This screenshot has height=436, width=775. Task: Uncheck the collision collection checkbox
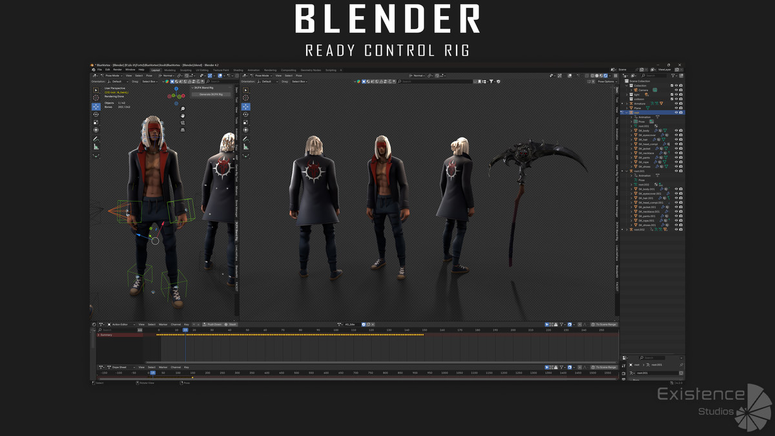[x=672, y=99]
